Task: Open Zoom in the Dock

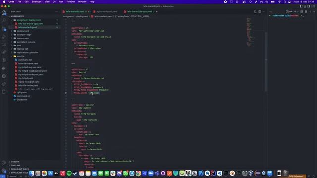Action: pyautogui.click(x=151, y=173)
